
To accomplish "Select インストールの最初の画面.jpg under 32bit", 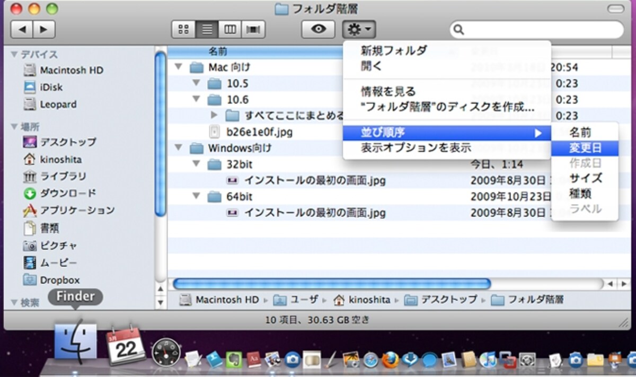I will coord(314,181).
